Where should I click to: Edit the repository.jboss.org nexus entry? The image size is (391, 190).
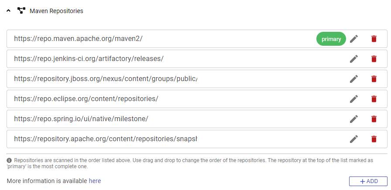(x=354, y=79)
